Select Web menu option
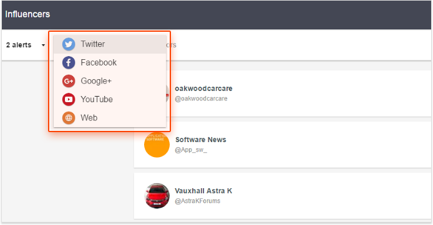The height and width of the screenshot is (225, 433). [x=110, y=118]
